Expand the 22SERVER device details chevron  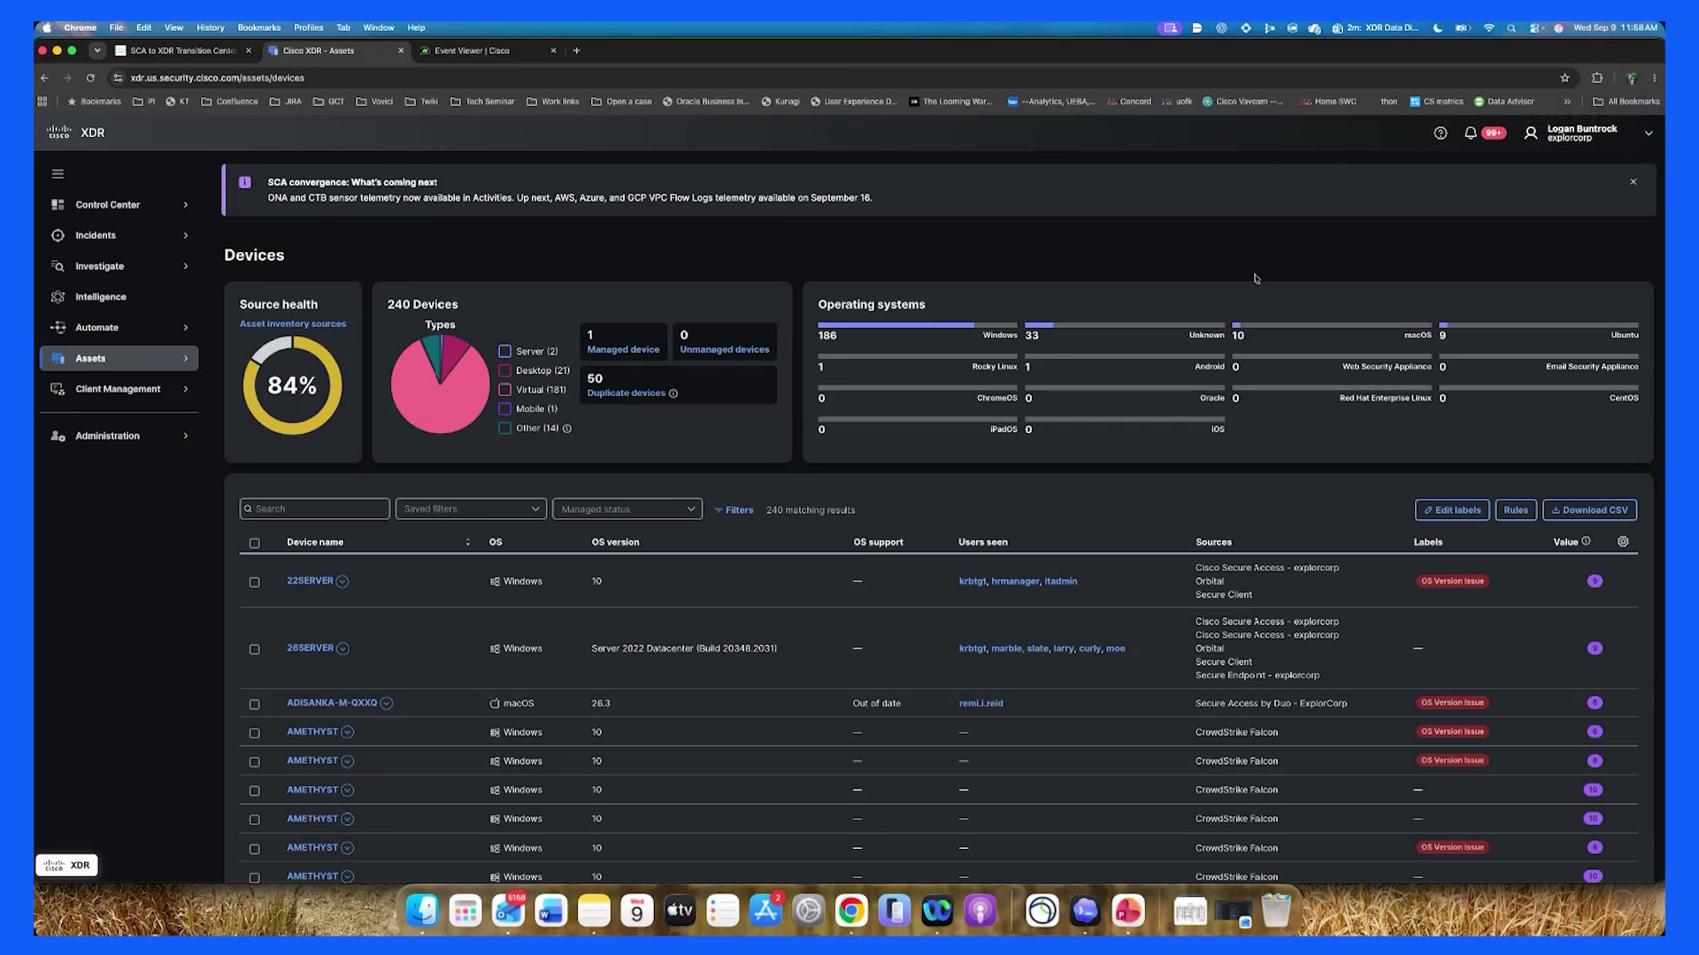point(342,581)
